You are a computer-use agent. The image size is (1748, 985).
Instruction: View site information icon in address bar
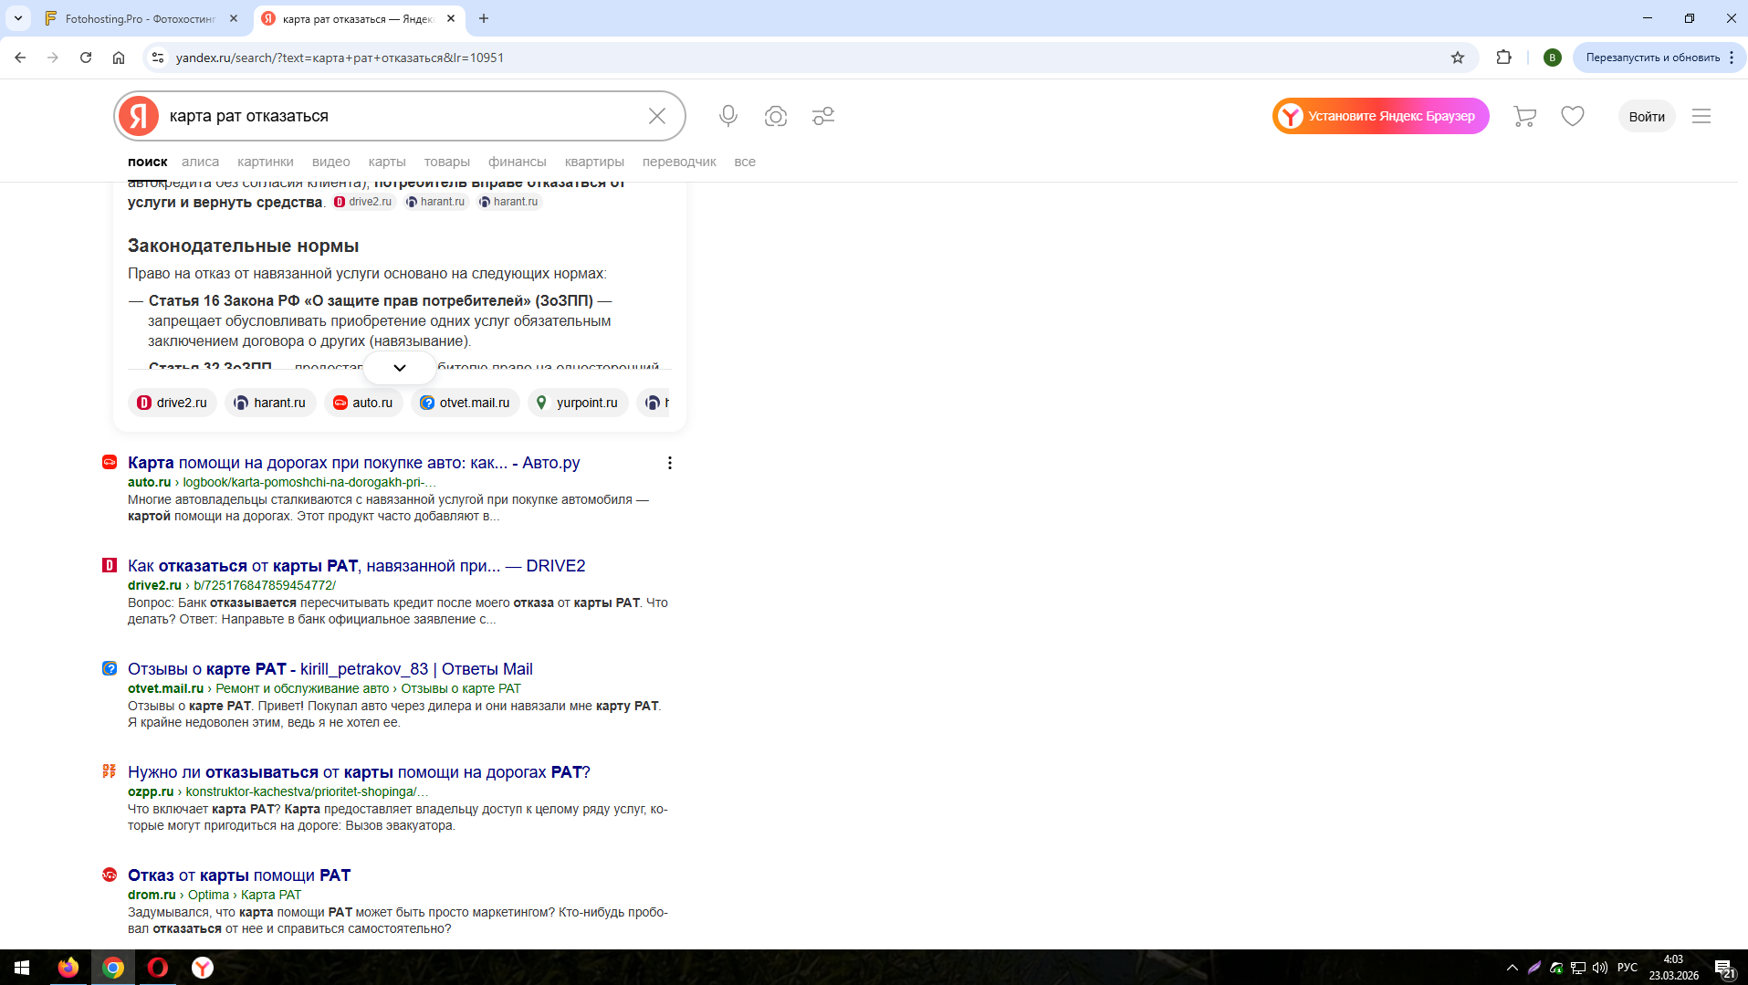158,58
